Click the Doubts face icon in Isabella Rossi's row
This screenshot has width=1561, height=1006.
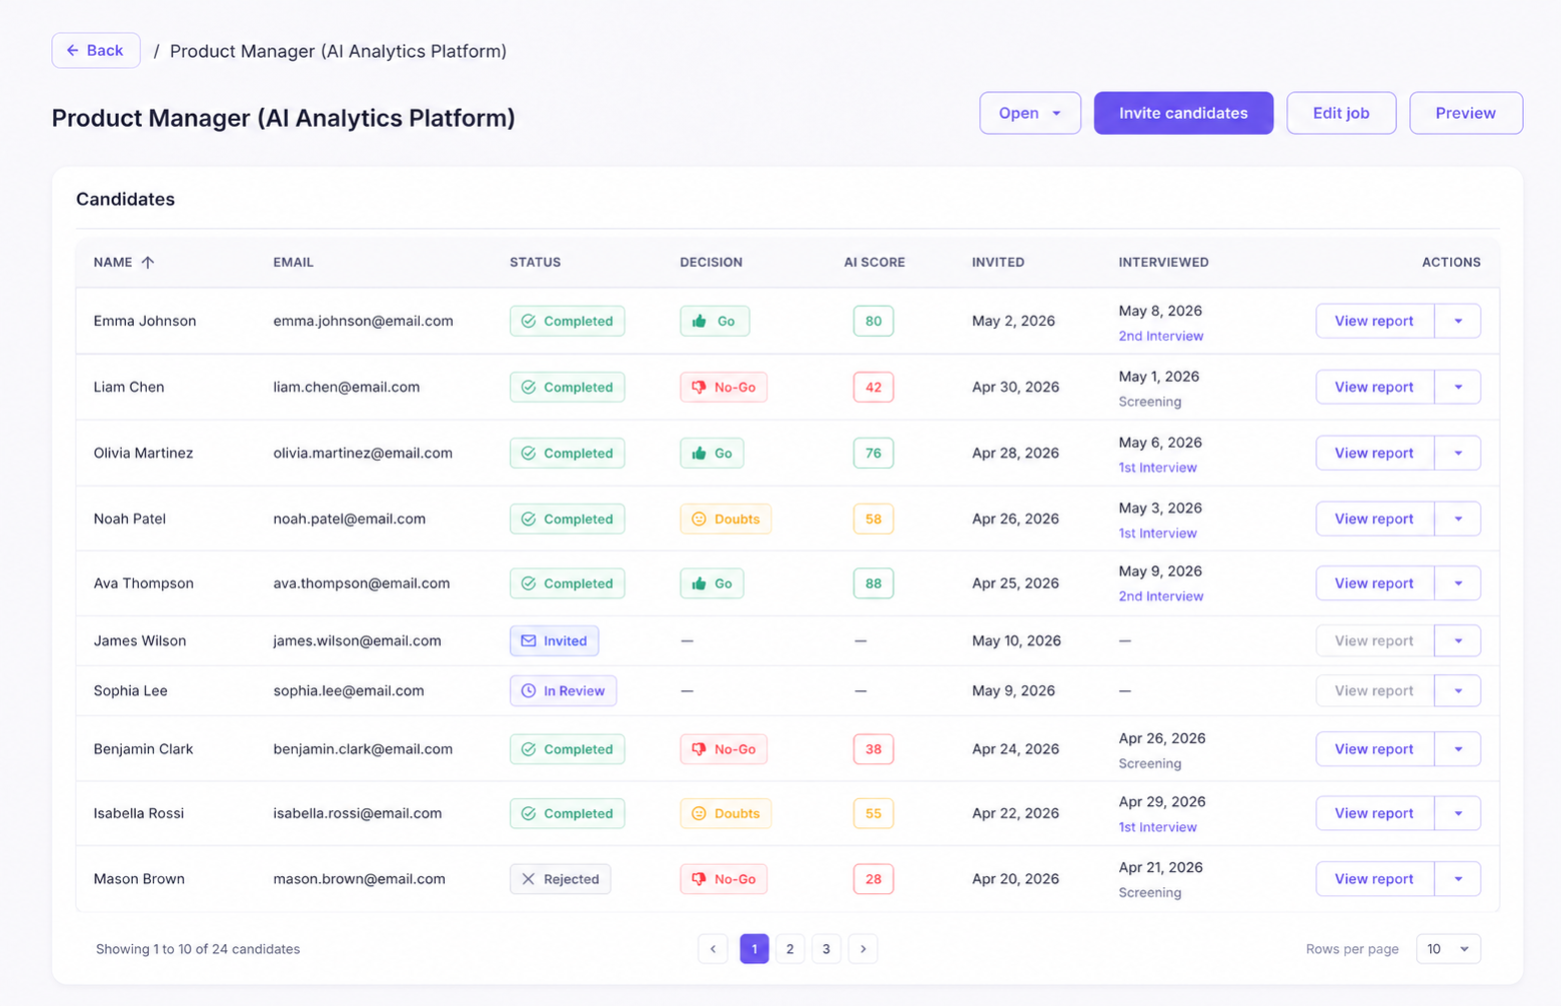pos(700,813)
